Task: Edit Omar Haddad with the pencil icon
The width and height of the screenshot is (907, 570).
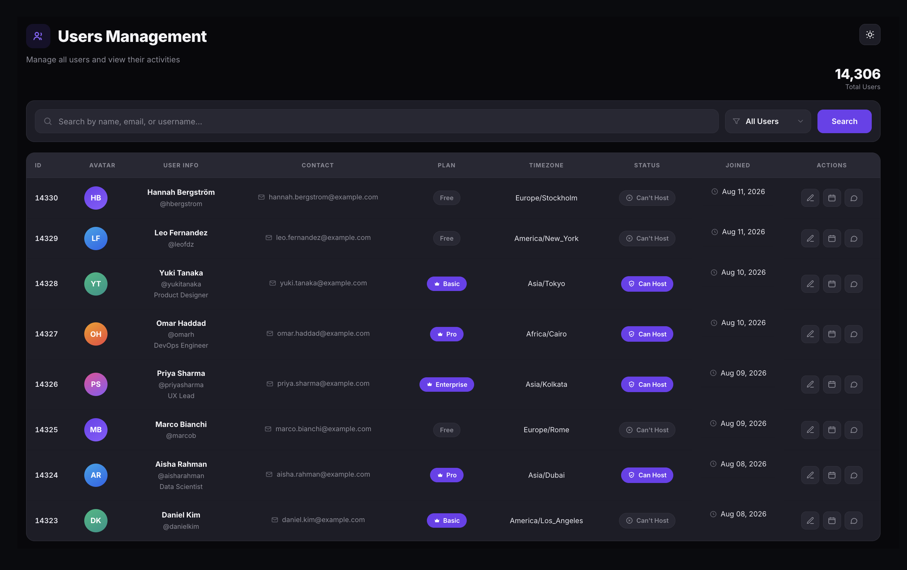Action: tap(810, 334)
